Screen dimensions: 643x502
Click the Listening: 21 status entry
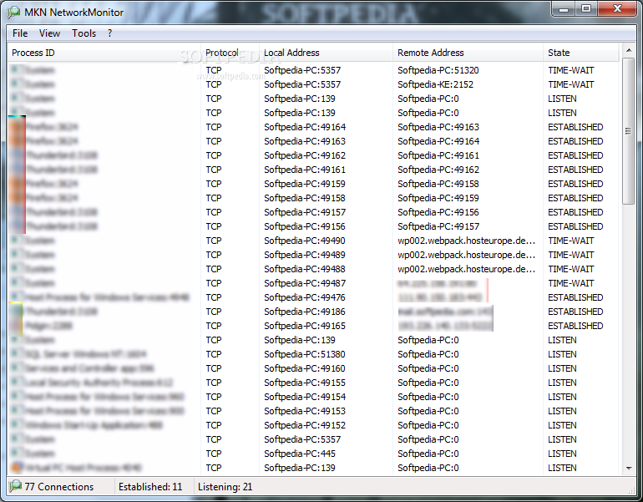click(225, 487)
